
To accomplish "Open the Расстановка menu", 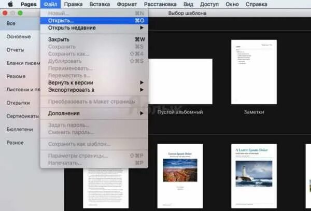I will coord(160,4).
